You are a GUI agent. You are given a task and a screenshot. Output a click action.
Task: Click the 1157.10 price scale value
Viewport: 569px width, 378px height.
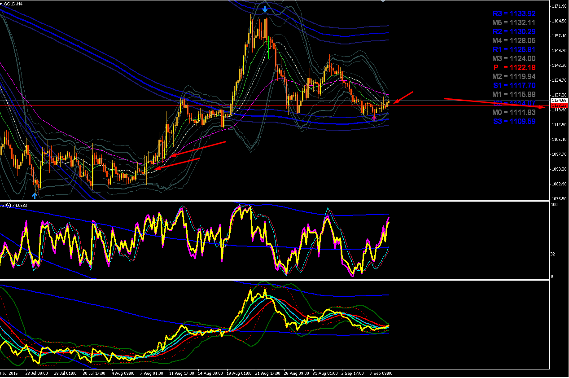tap(559, 36)
